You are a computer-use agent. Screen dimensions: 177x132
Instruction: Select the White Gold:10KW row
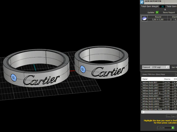click(159, 104)
